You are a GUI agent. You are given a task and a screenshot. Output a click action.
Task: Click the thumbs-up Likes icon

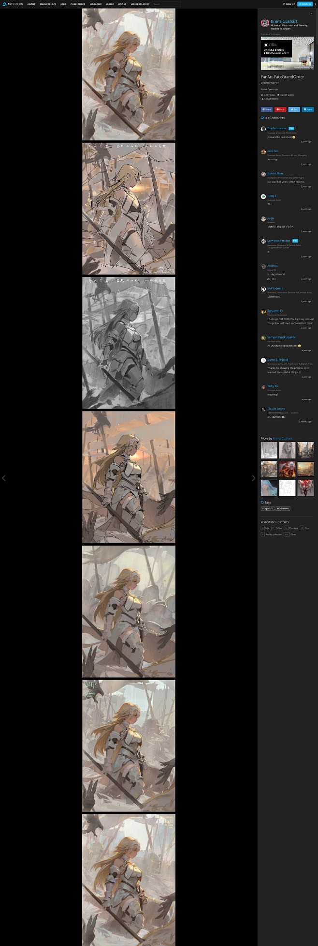tap(262, 95)
